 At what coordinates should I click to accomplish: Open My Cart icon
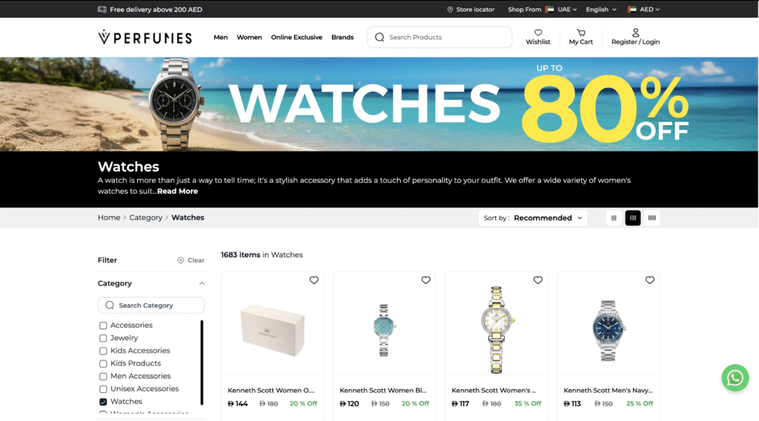(581, 33)
